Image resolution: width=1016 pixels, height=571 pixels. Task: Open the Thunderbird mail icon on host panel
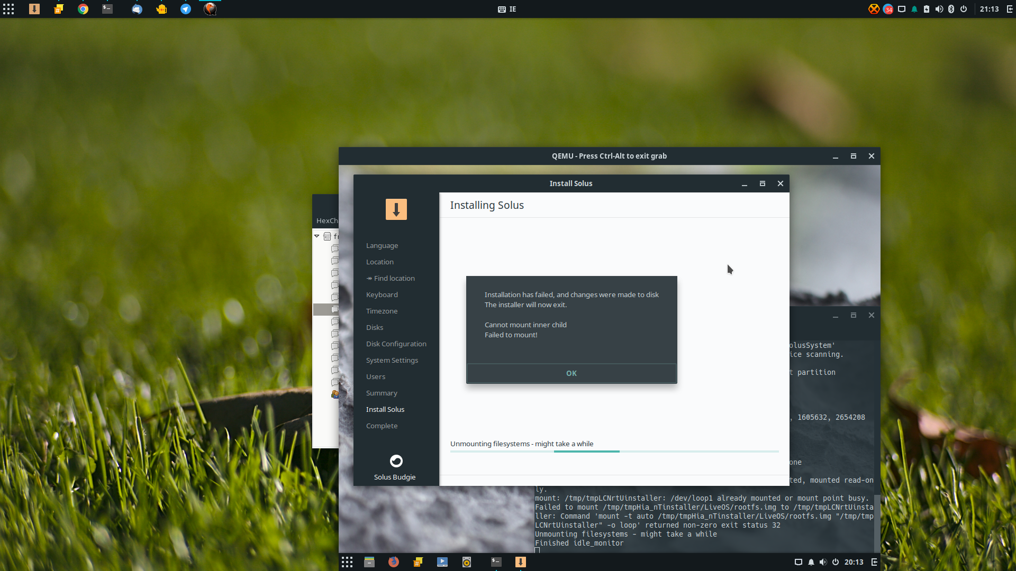click(137, 9)
